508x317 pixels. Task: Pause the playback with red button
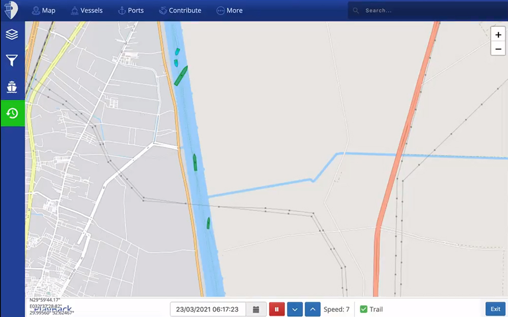(x=277, y=309)
